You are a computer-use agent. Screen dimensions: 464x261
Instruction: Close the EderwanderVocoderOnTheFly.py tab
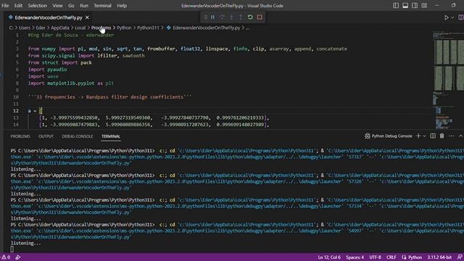(87, 17)
